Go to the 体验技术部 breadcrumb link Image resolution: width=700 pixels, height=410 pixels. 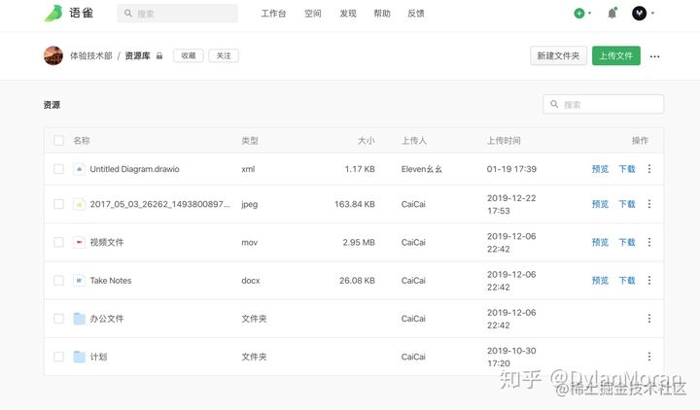(91, 55)
